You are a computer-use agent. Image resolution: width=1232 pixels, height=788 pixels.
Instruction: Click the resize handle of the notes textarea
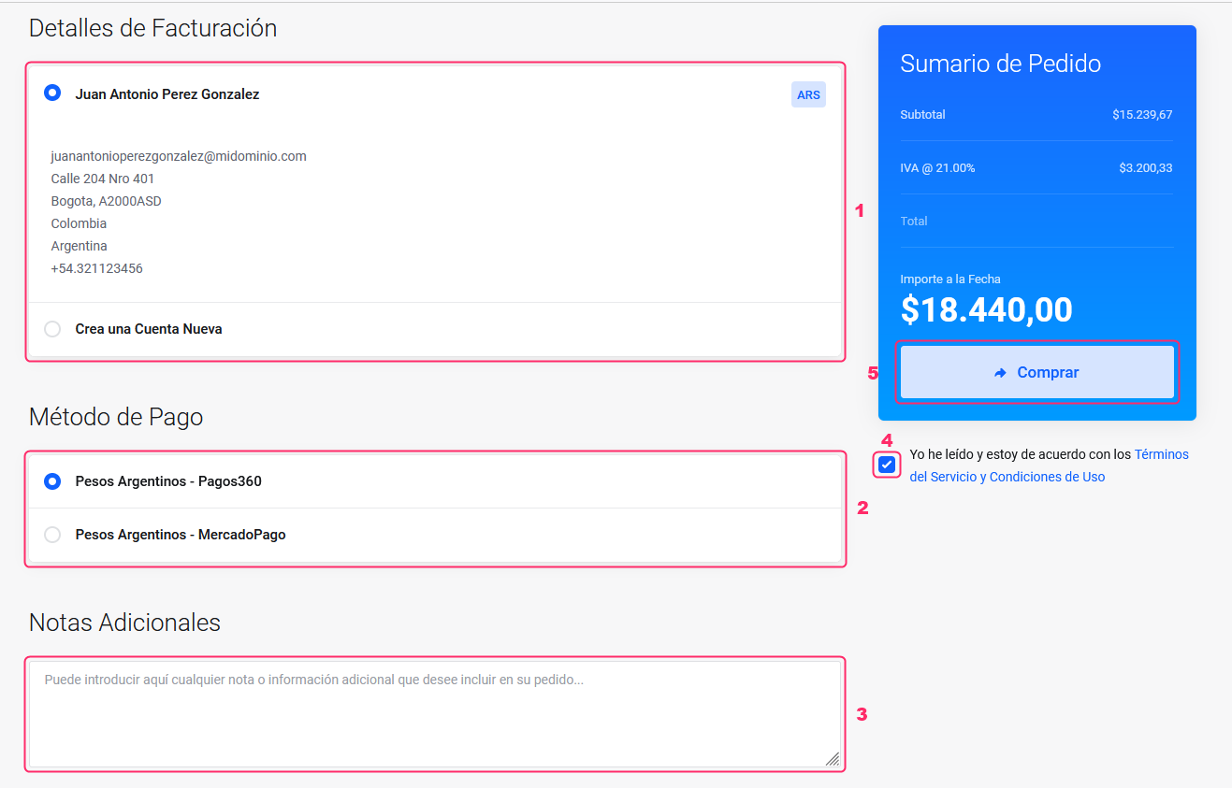click(x=832, y=759)
